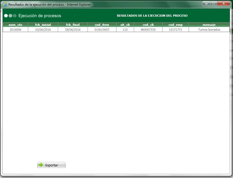Select the first white circle indicator
The image size is (233, 178).
(x=6, y=16)
